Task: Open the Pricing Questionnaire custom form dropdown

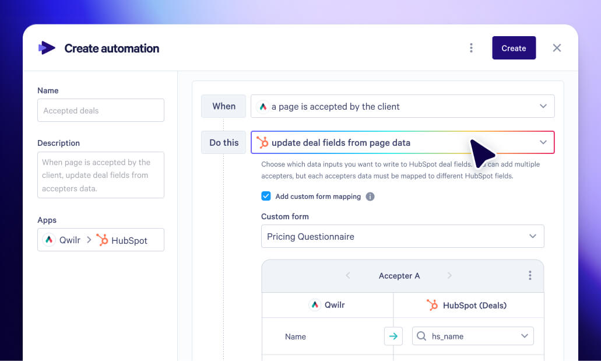Action: coord(402,236)
